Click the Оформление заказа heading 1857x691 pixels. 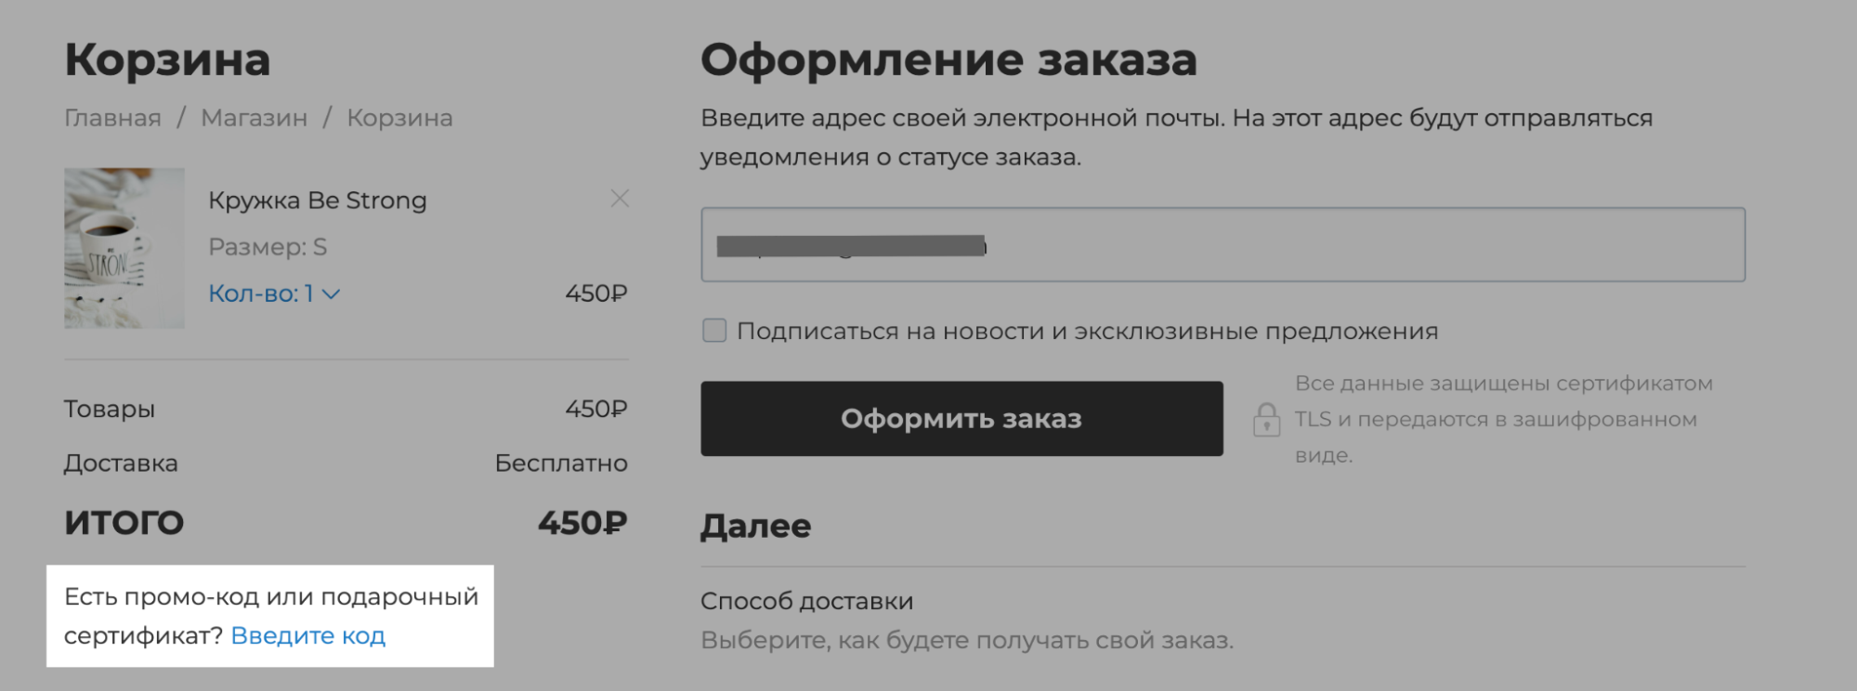click(948, 59)
